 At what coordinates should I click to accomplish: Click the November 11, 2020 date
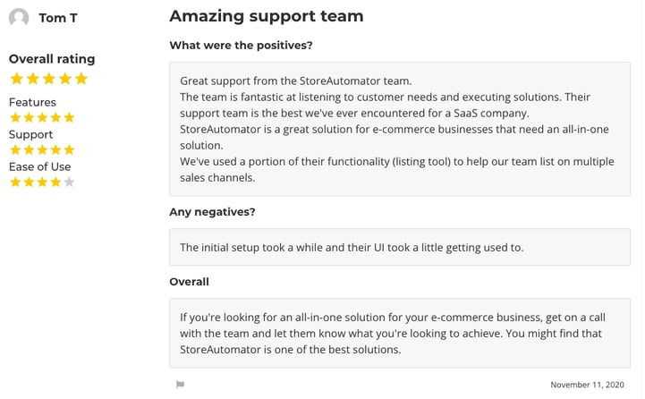(x=587, y=385)
